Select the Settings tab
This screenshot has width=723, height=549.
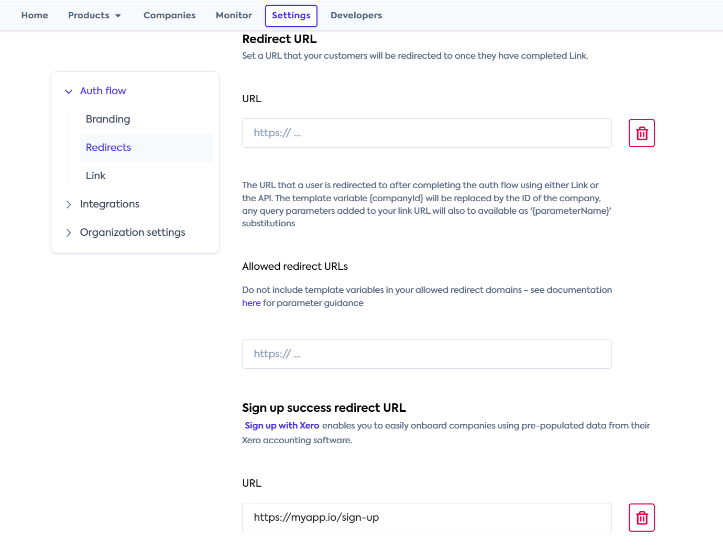point(291,15)
